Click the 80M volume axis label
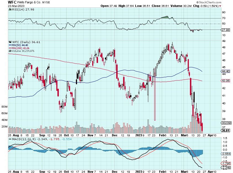 pos(4,107)
